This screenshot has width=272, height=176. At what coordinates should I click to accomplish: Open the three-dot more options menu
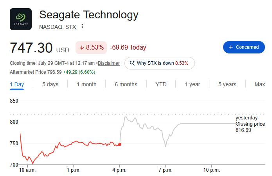[82, 27]
